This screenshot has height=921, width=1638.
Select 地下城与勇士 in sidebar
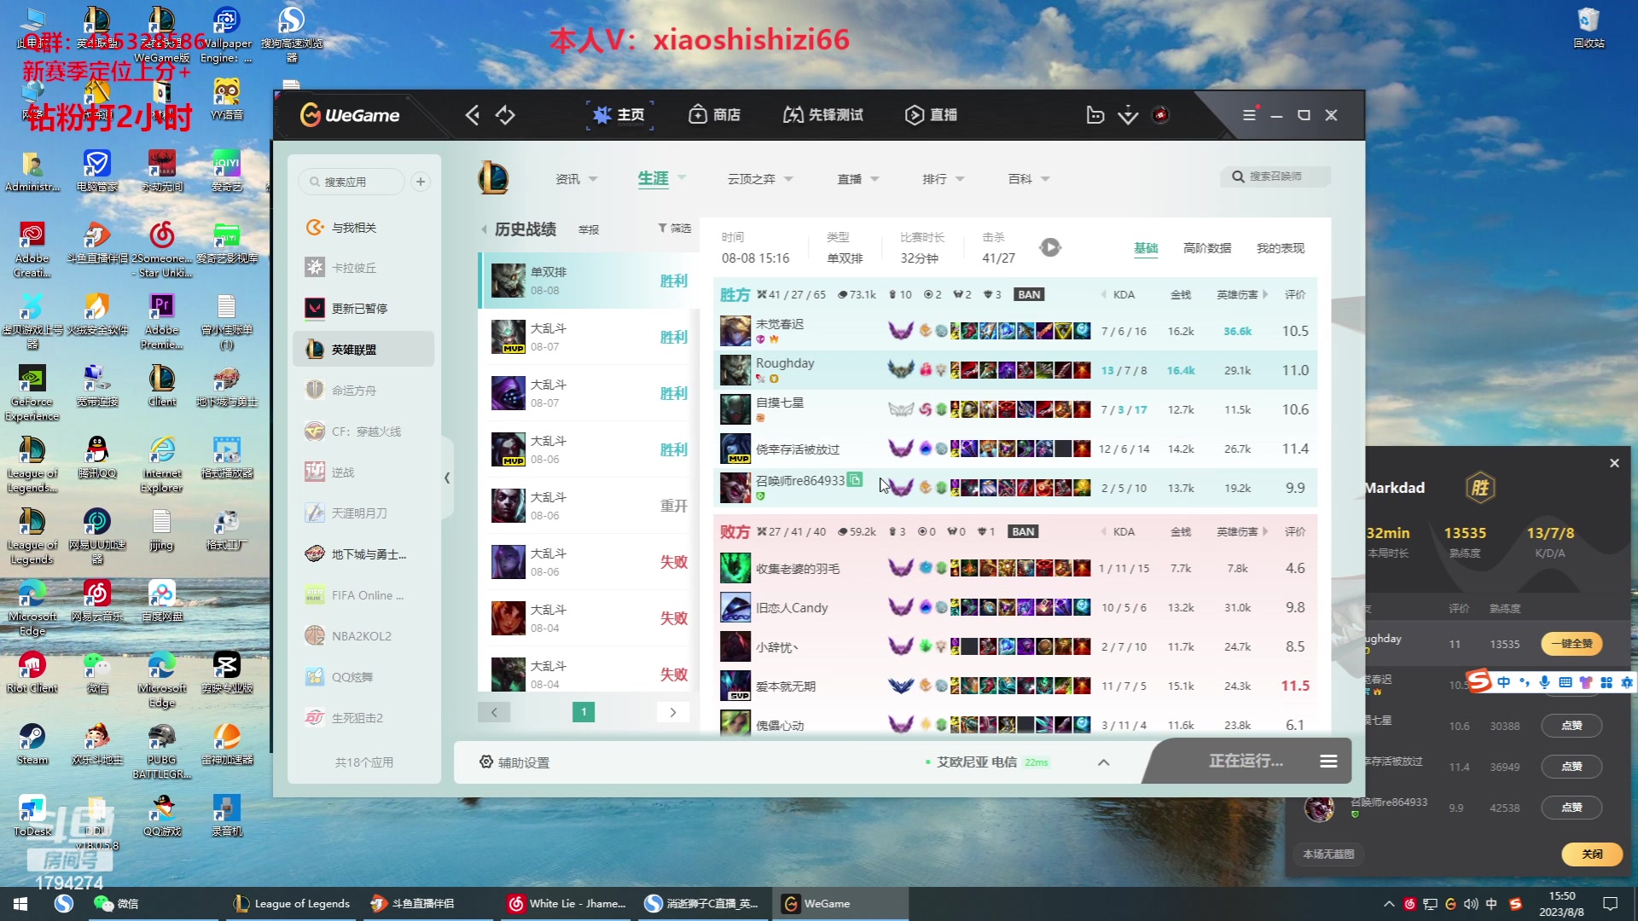point(363,554)
